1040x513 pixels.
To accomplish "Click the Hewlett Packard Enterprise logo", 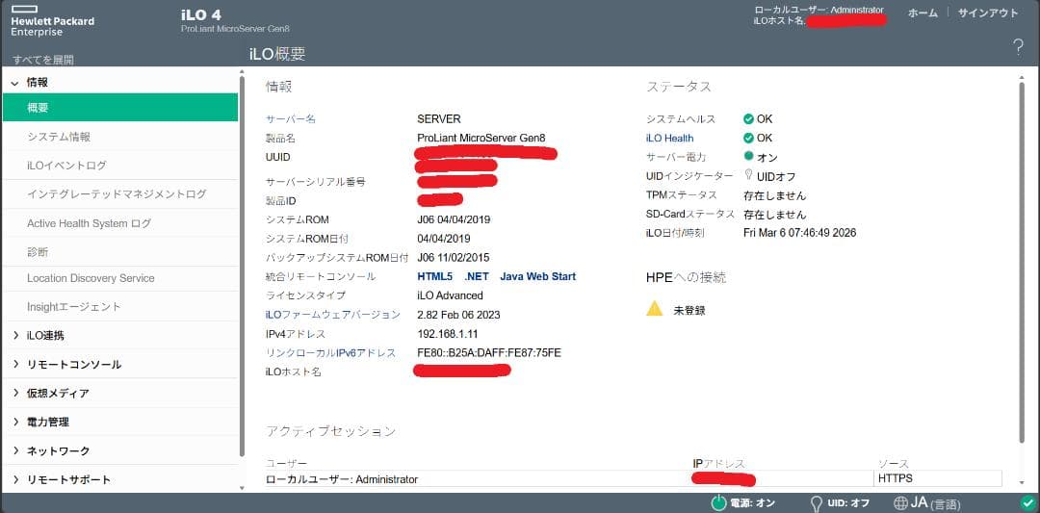I will 52,20.
